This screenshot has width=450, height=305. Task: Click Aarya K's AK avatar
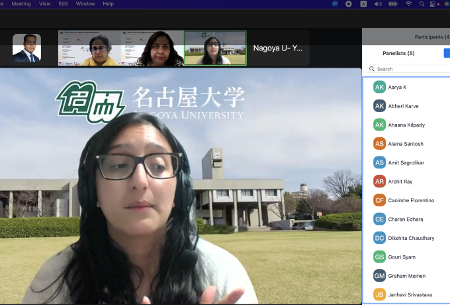pos(379,87)
